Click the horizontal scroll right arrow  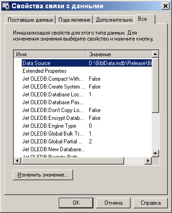[x=148, y=161]
